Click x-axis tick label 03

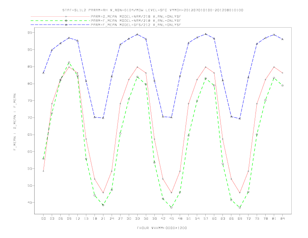click(52, 219)
